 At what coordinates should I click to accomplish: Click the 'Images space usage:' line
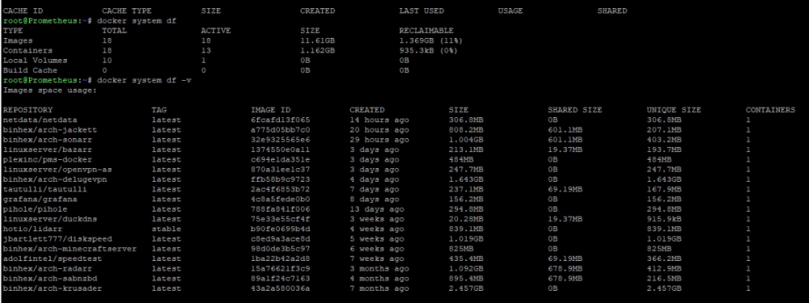49,90
